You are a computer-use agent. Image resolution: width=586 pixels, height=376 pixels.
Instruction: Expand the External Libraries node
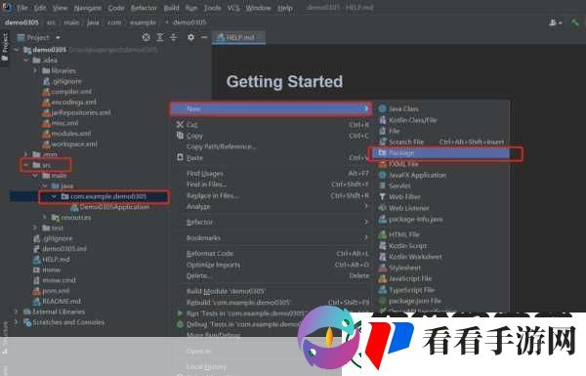point(16,312)
